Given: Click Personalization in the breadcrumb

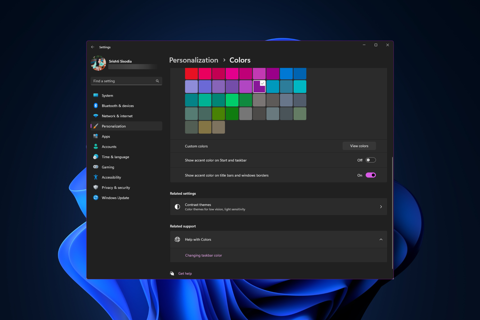Looking at the screenshot, I should pyautogui.click(x=193, y=60).
